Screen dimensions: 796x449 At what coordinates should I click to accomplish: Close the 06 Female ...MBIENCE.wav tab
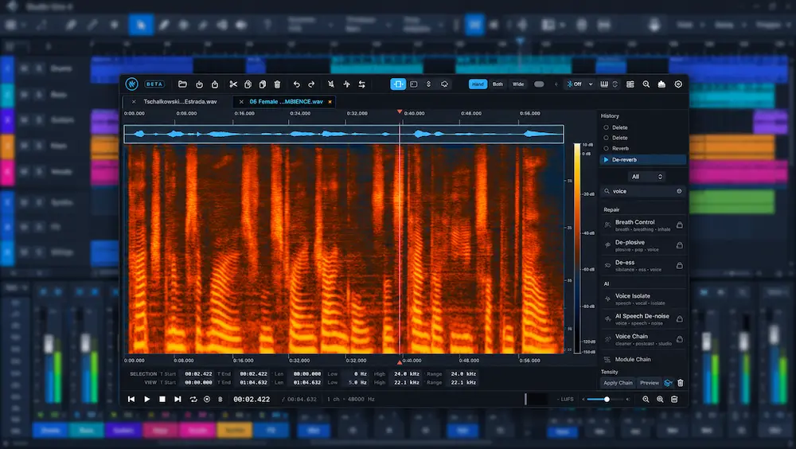tap(241, 102)
